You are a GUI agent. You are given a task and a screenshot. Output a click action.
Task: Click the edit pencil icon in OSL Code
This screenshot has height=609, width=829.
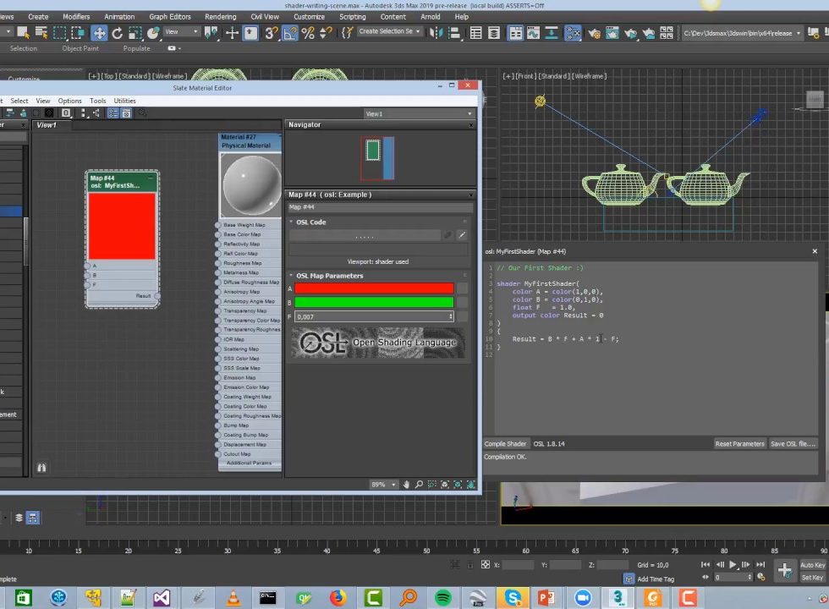(462, 235)
